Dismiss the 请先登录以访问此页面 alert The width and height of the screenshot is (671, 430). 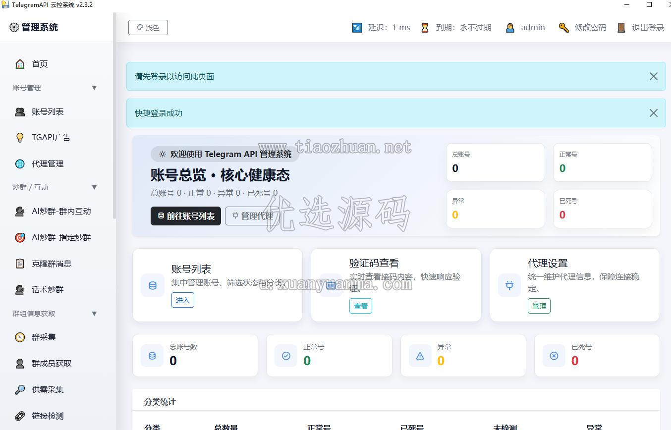pos(654,76)
